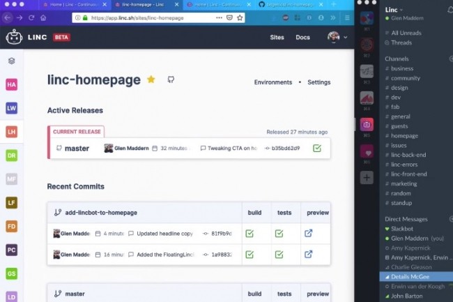Open Environments link
The image size is (453, 302).
(273, 82)
